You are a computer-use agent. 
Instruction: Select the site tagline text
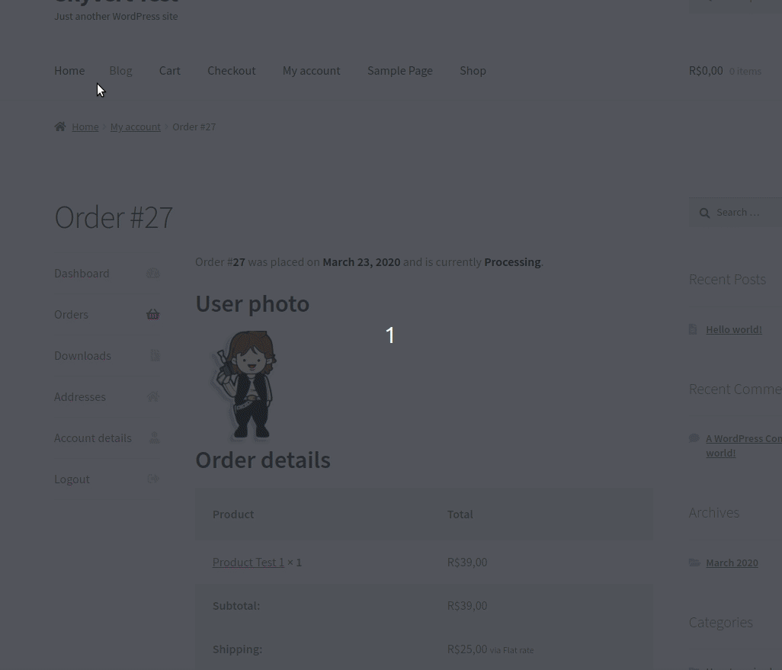[x=116, y=17]
